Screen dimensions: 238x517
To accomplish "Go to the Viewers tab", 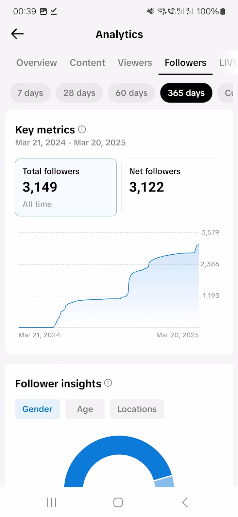I will (x=135, y=63).
